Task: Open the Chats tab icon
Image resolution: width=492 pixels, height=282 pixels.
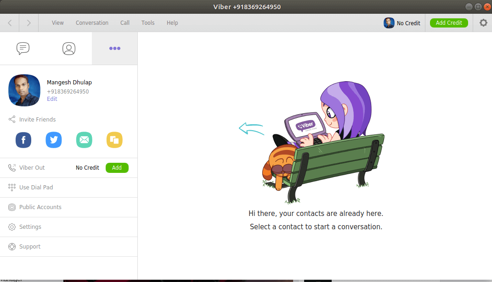Action: tap(23, 49)
